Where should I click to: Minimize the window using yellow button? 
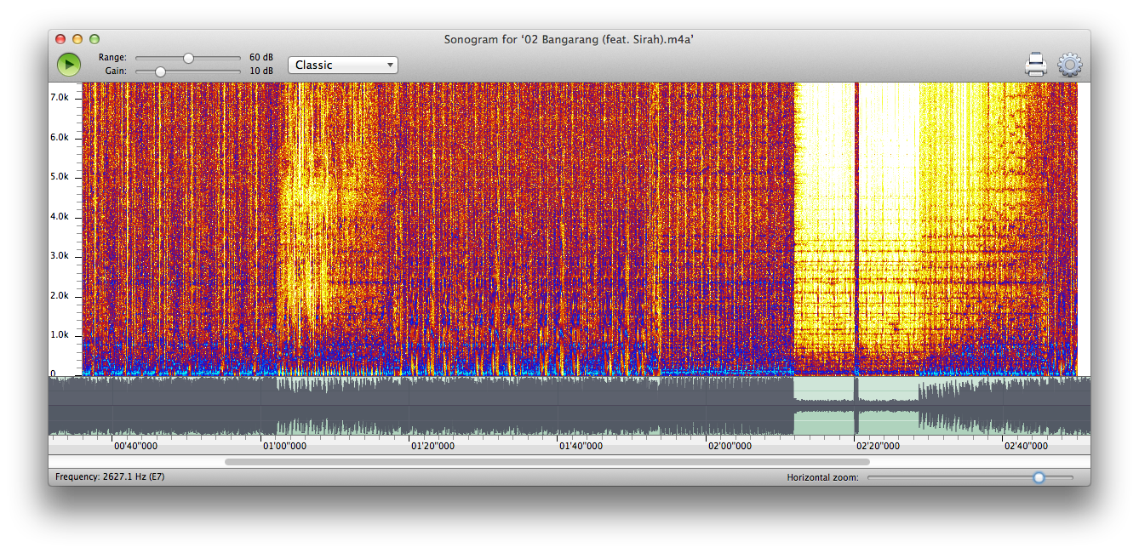[x=77, y=39]
